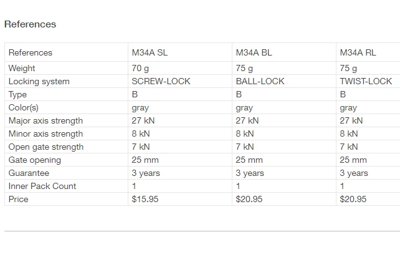Click the M34A BL $20.95 price

pos(249,199)
